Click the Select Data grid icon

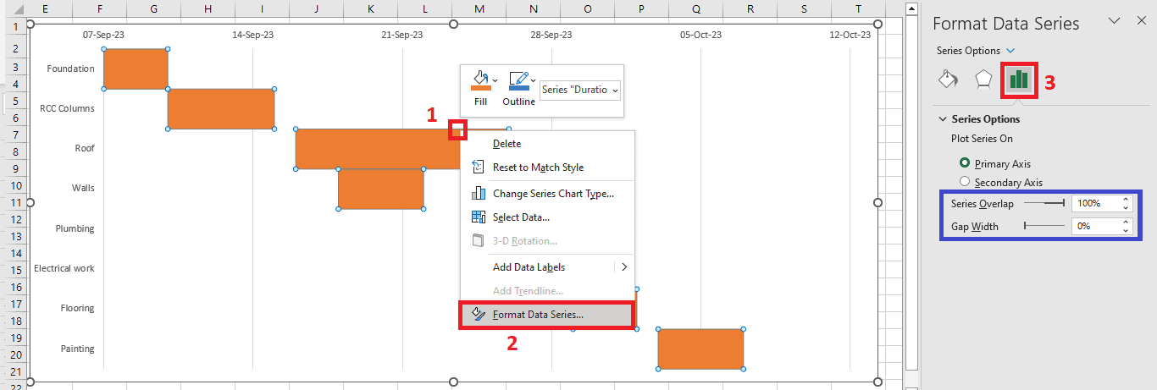pos(478,217)
